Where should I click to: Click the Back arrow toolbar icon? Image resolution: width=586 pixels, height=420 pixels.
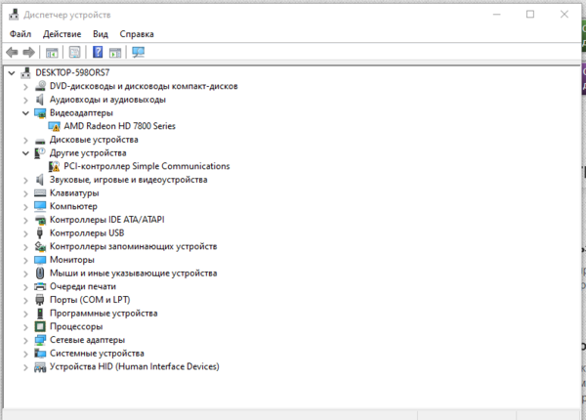tap(13, 53)
